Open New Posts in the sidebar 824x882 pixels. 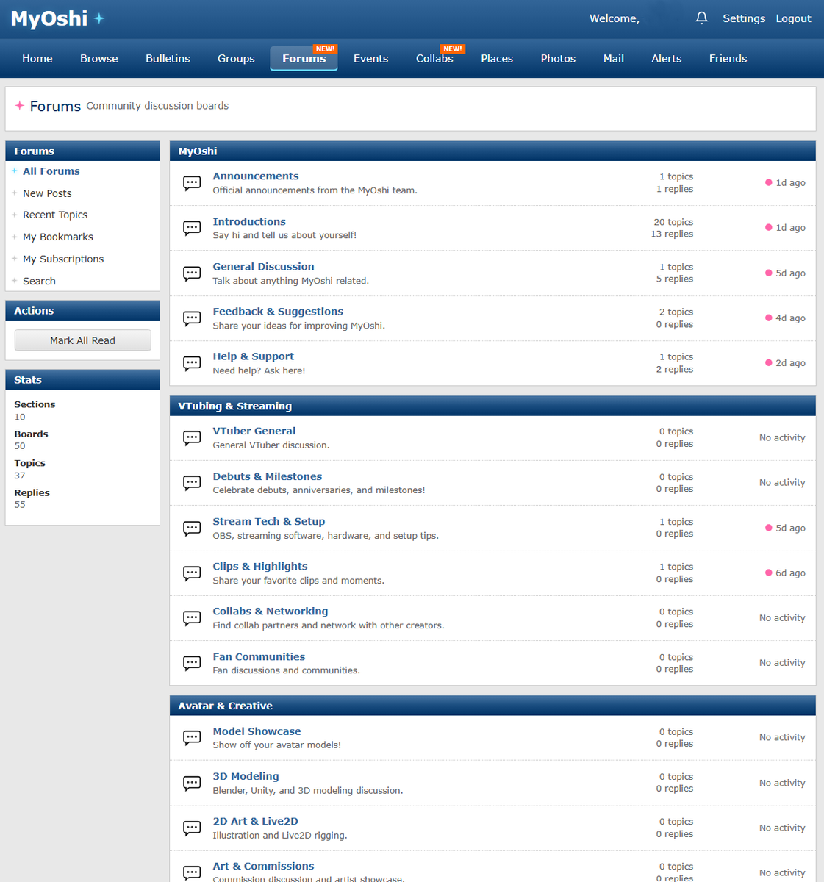pos(47,193)
